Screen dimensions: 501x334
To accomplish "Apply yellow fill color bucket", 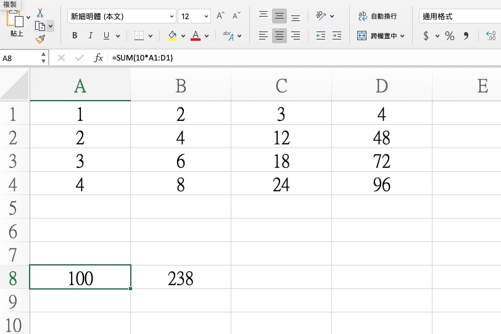I will 172,35.
